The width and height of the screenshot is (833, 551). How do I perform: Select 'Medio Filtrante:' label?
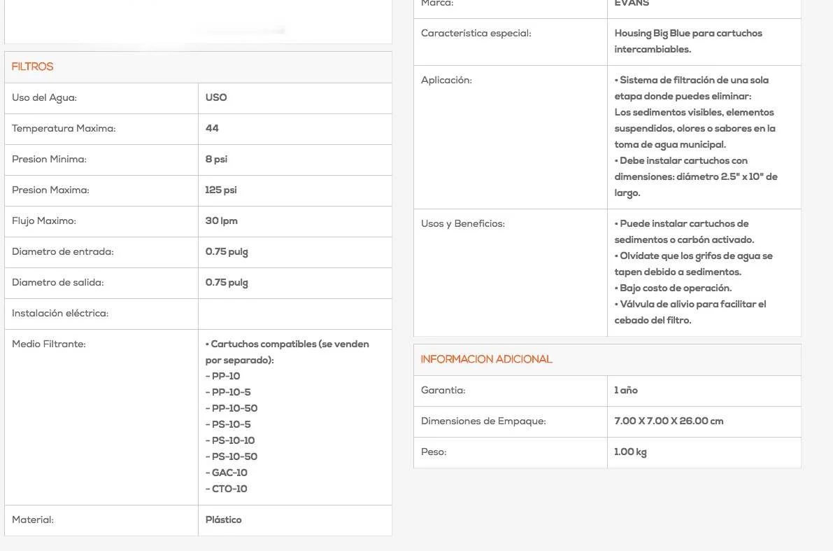coord(49,344)
